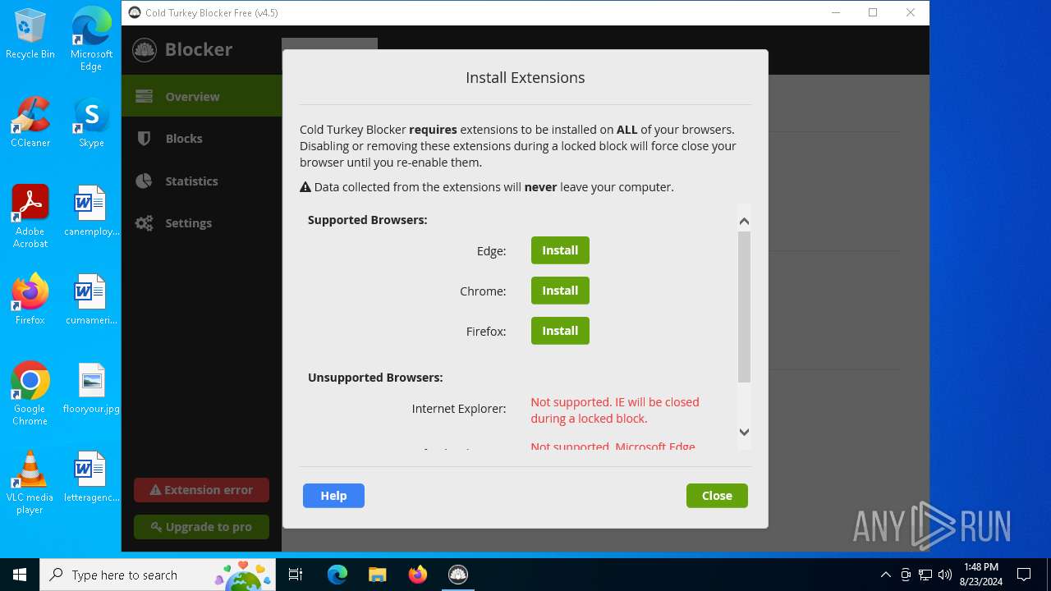
Task: Open File Explorer from taskbar
Action: 378,575
